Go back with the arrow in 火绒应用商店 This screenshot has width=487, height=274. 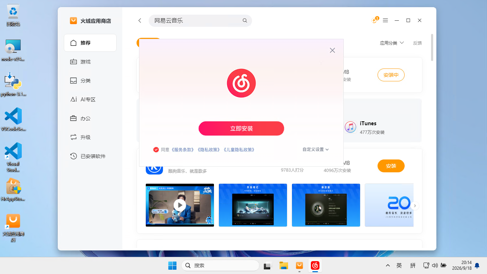[x=140, y=21]
